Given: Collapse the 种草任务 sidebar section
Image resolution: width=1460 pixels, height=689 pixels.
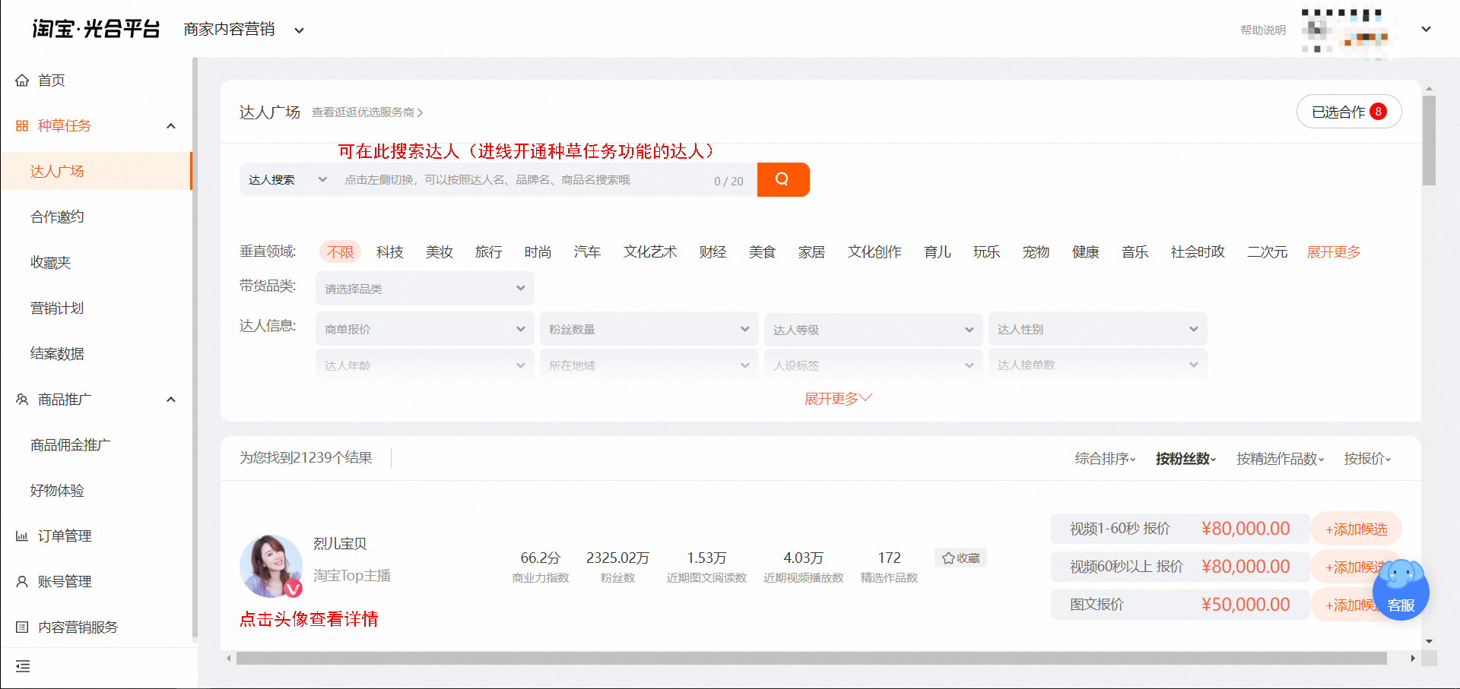Looking at the screenshot, I should click(171, 126).
